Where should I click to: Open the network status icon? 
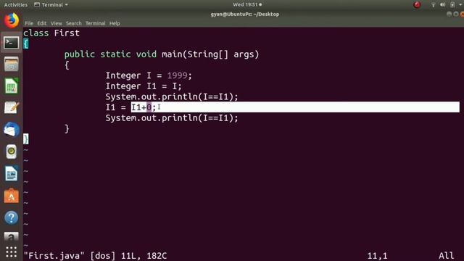(x=434, y=5)
